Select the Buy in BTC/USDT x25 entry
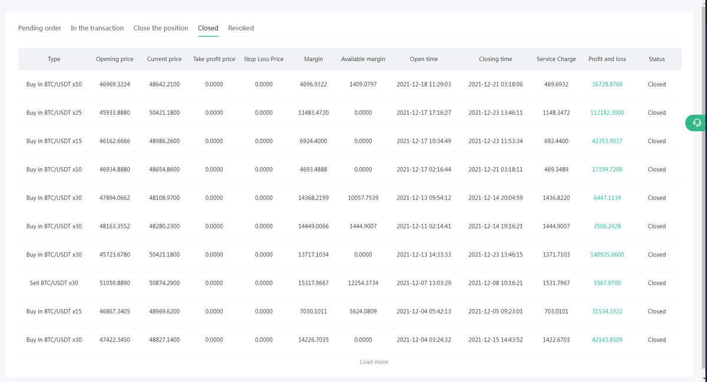This screenshot has width=707, height=382. click(x=54, y=112)
